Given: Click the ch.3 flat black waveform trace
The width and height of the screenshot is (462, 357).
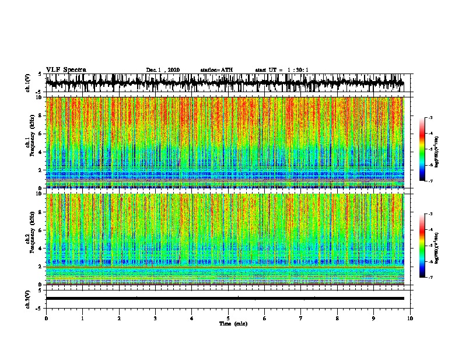Looking at the screenshot, I should click(x=225, y=299).
